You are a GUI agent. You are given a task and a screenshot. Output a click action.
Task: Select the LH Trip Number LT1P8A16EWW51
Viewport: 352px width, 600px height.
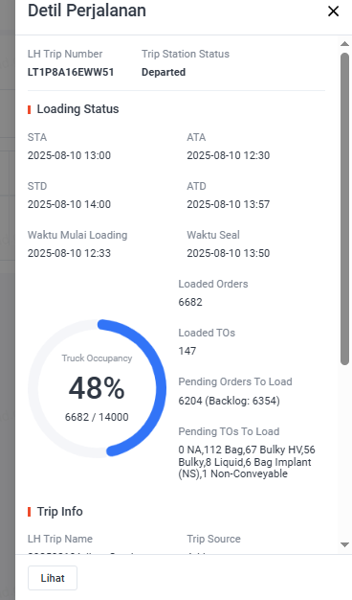click(71, 72)
